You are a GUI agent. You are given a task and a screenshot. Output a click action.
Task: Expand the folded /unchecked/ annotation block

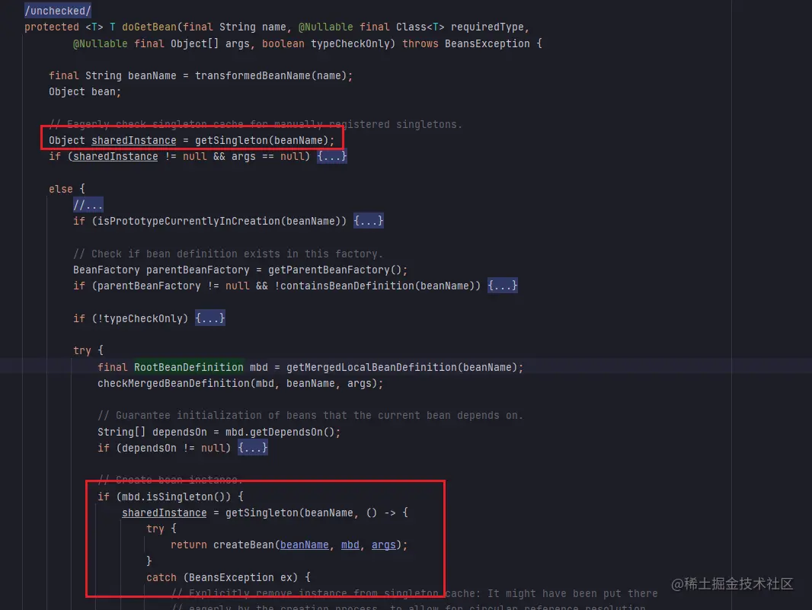pos(58,11)
